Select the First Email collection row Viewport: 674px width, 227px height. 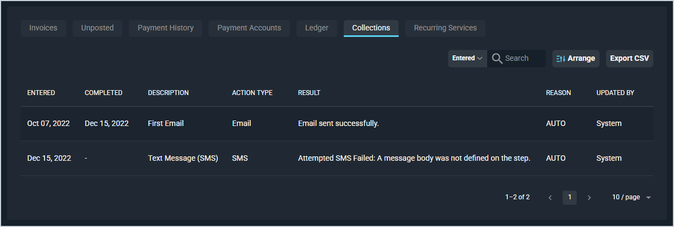pyautogui.click(x=166, y=124)
